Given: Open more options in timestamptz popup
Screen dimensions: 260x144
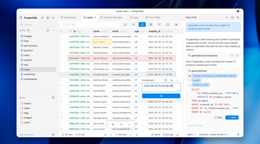Looking at the screenshot, I should (x=178, y=80).
